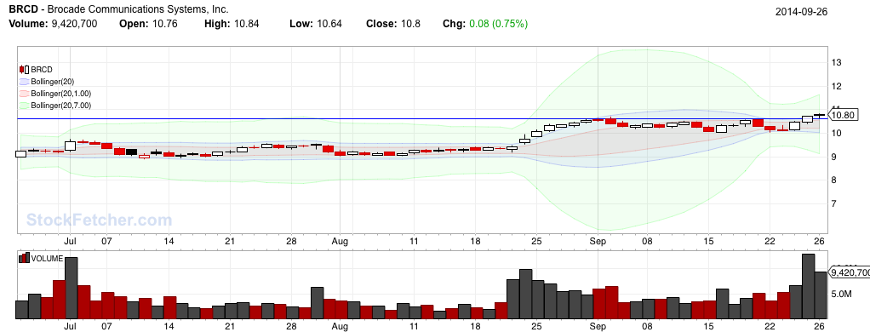Click the 13 price axis label
The image size is (870, 332).
coord(836,63)
